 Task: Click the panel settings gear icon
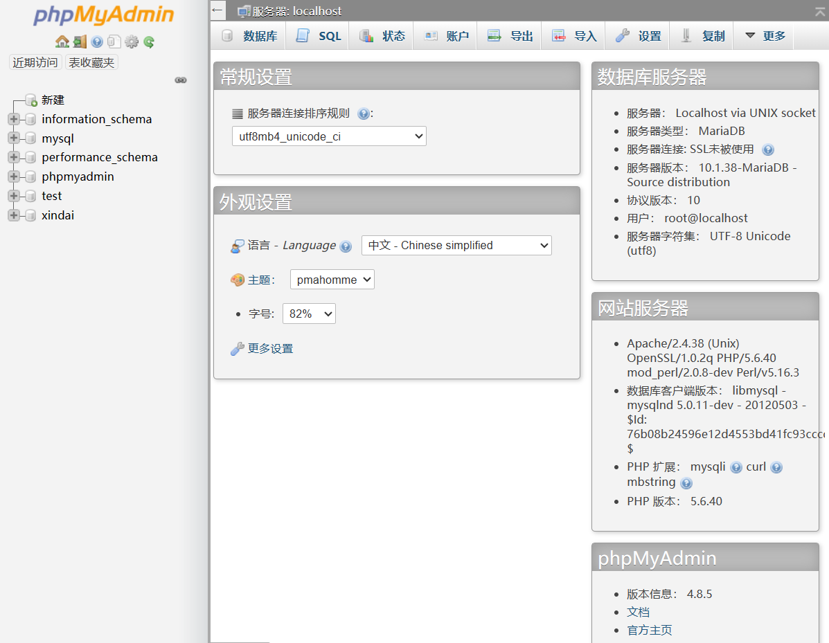tap(131, 42)
